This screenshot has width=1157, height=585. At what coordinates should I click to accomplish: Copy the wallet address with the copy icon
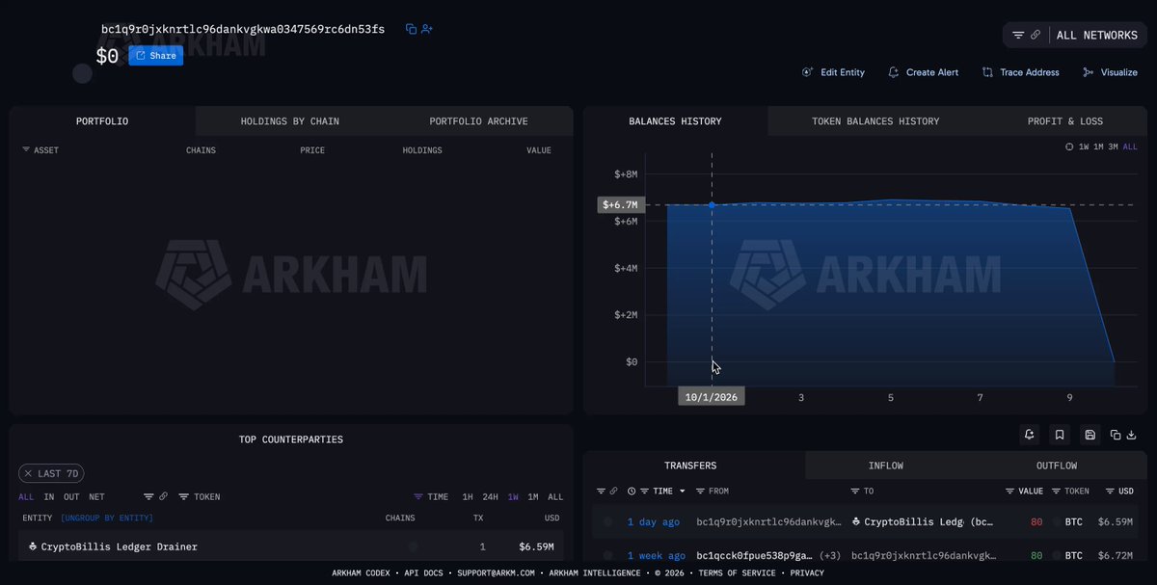[x=411, y=29]
